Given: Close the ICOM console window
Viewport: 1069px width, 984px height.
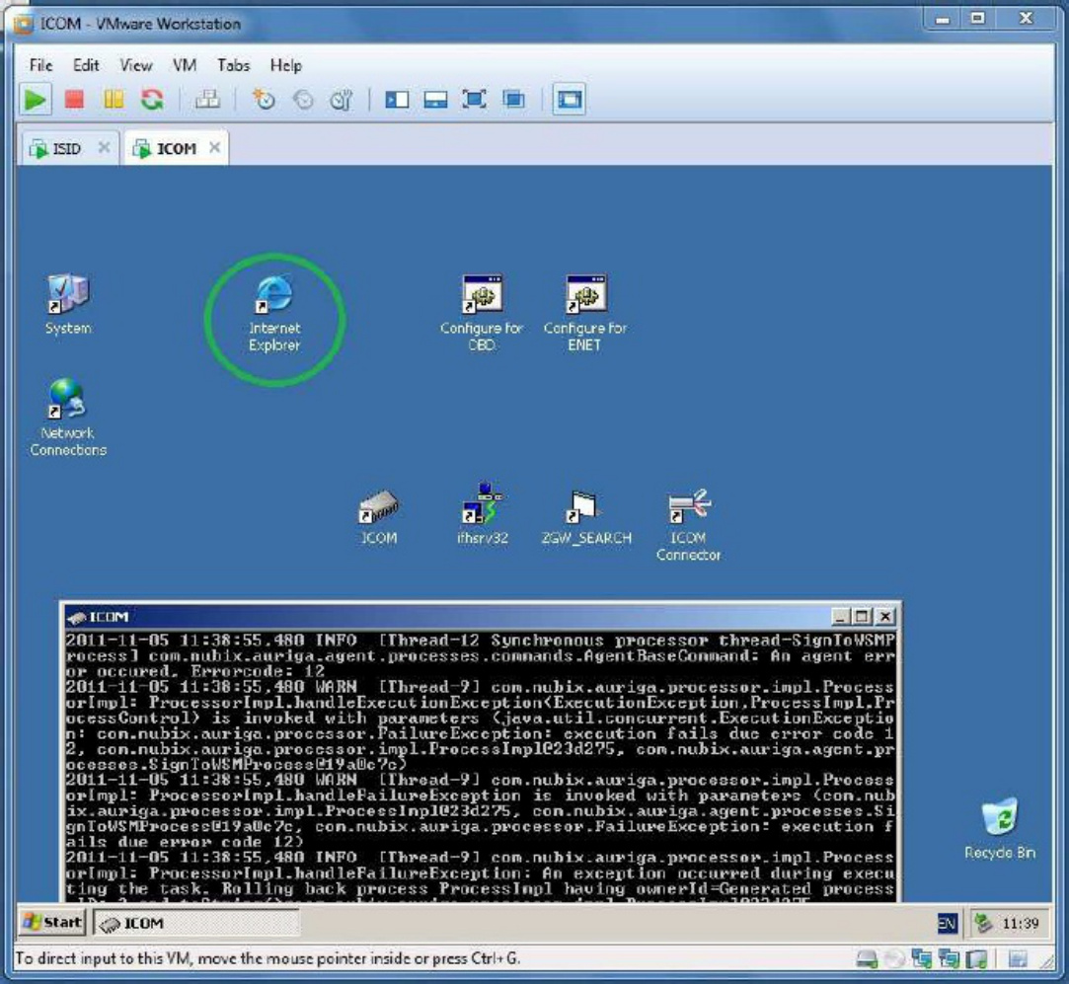Looking at the screenshot, I should click(x=885, y=617).
